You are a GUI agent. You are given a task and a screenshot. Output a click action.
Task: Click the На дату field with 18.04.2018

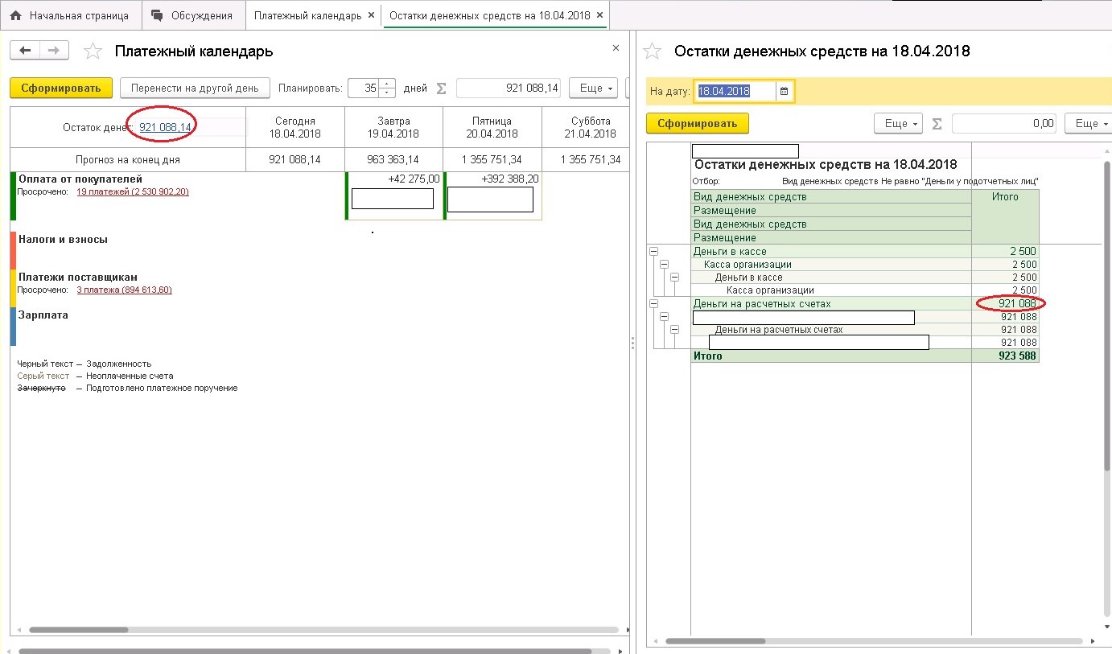pyautogui.click(x=735, y=91)
